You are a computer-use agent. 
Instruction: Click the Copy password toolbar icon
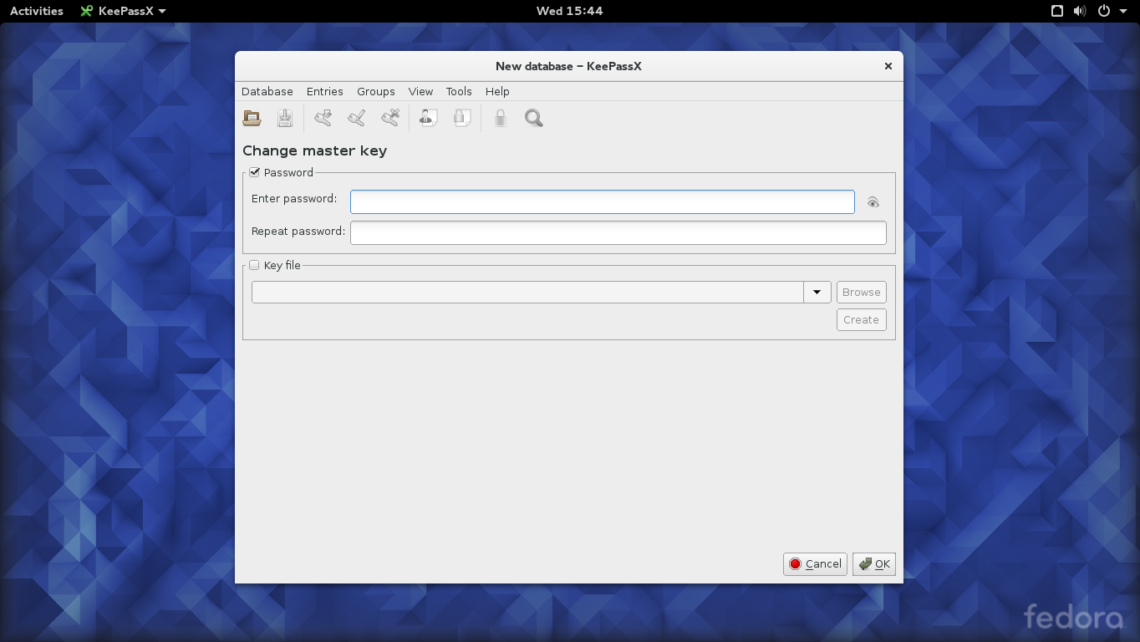click(x=462, y=118)
